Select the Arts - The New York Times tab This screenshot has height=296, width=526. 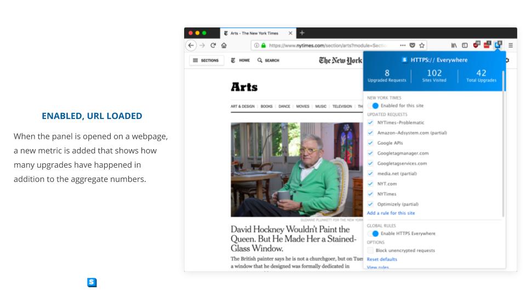coord(258,33)
